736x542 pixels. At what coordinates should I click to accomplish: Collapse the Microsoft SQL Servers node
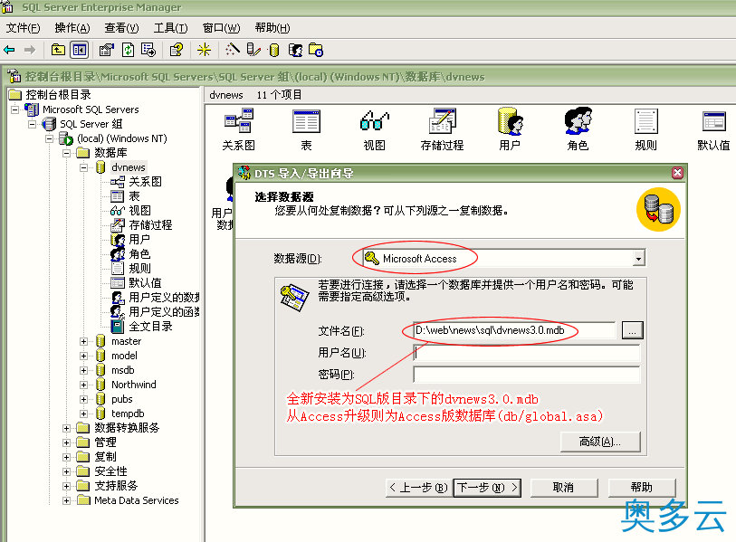tap(15, 109)
